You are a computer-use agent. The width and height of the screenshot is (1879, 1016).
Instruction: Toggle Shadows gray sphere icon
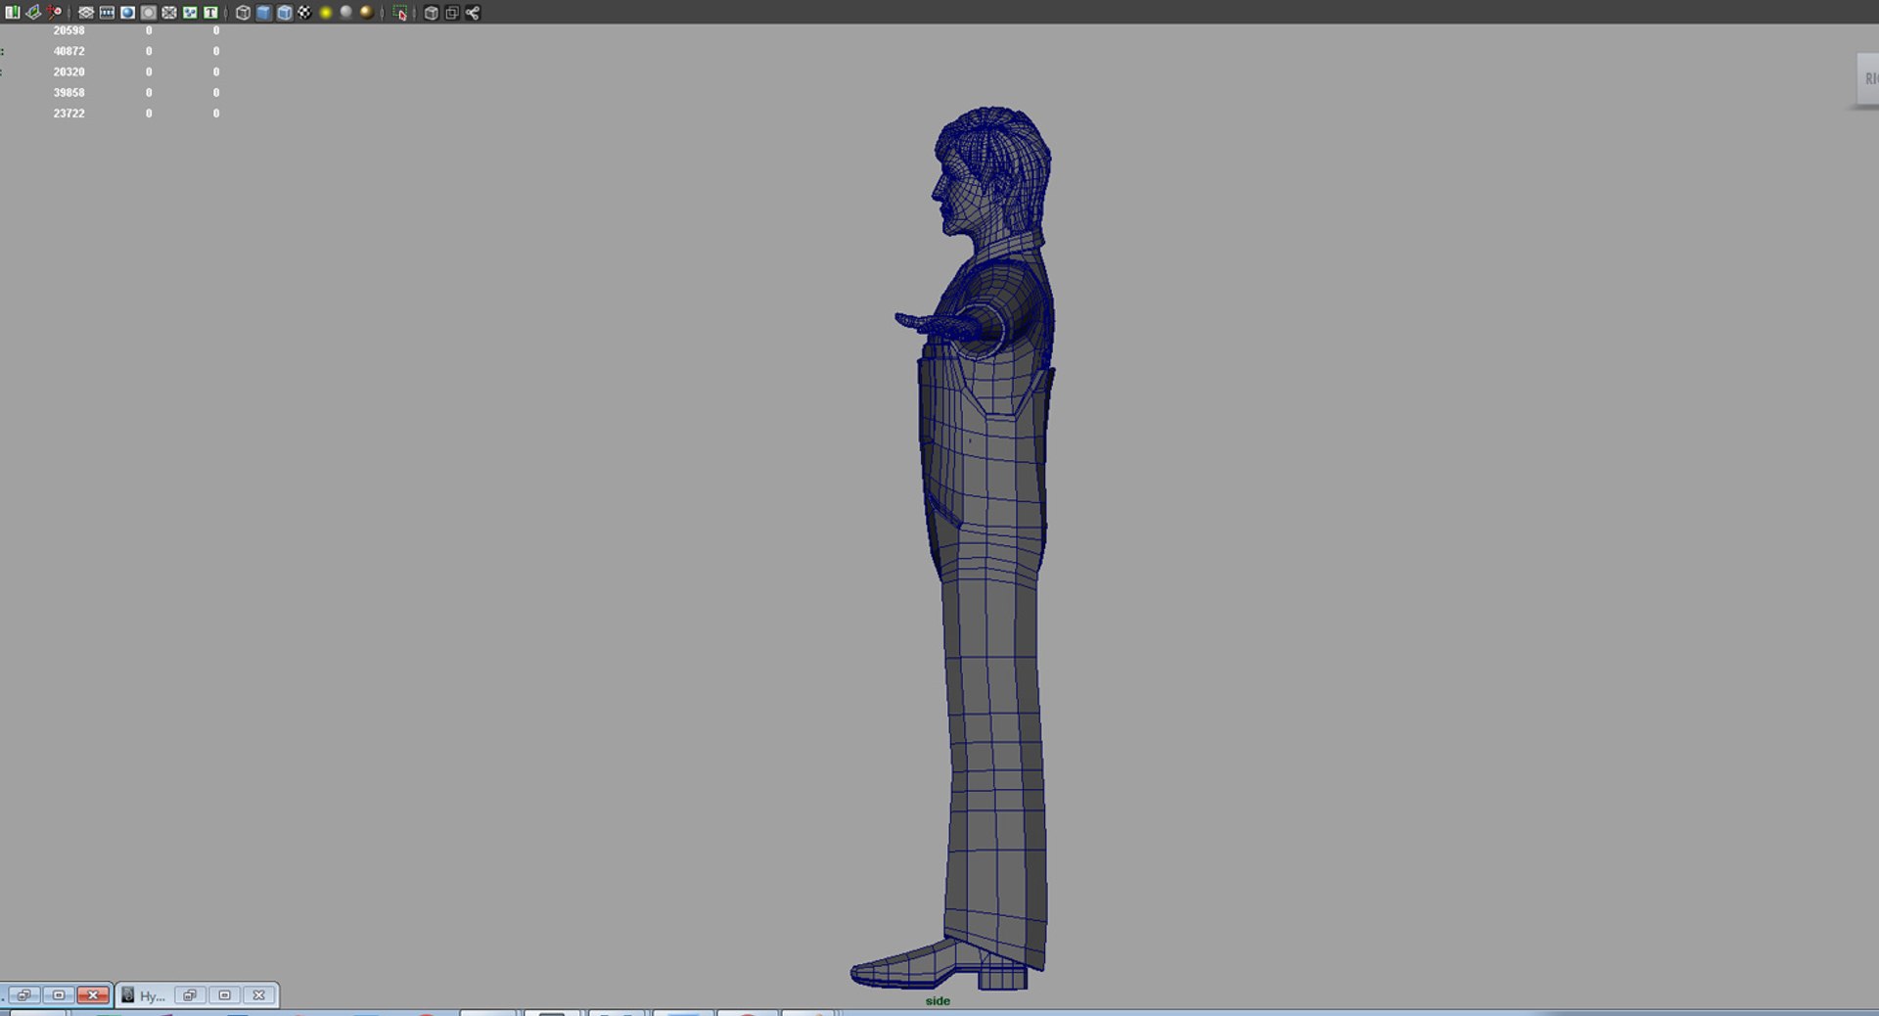pyautogui.click(x=345, y=13)
